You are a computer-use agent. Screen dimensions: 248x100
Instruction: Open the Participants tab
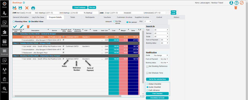[90, 17]
